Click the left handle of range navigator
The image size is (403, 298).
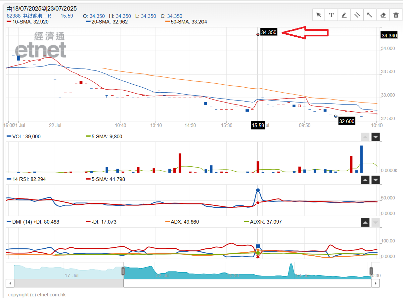tap(123, 271)
